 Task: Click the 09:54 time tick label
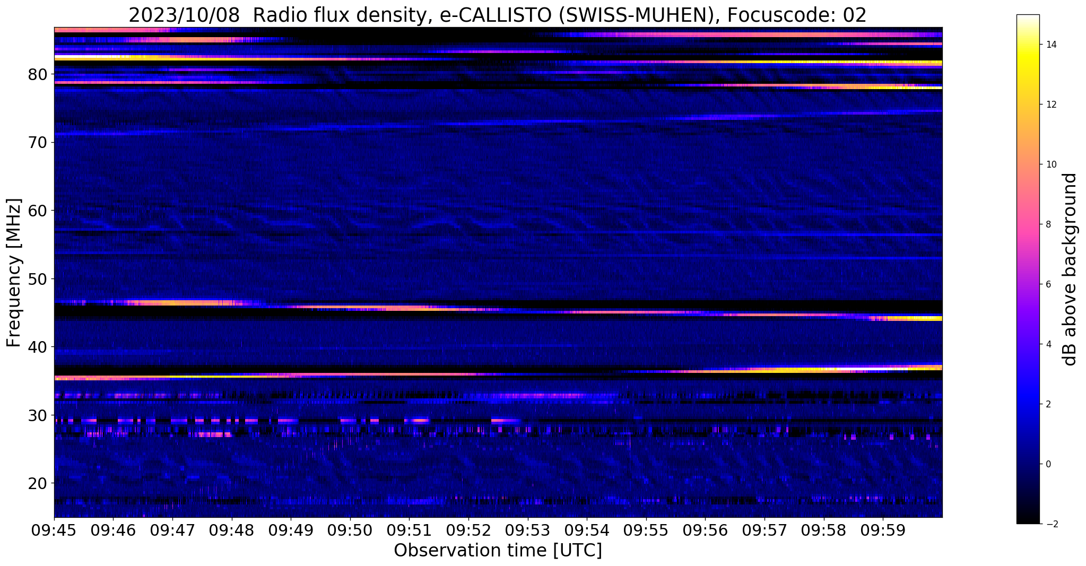[587, 530]
